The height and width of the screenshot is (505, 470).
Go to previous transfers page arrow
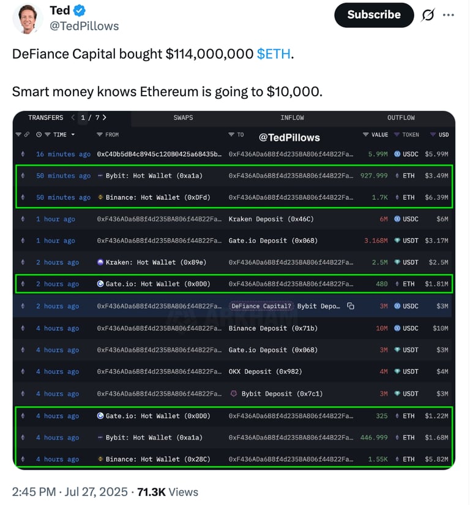[x=73, y=118]
